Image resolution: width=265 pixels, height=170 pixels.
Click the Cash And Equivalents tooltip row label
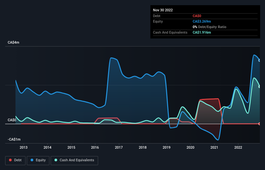[x=170, y=32]
